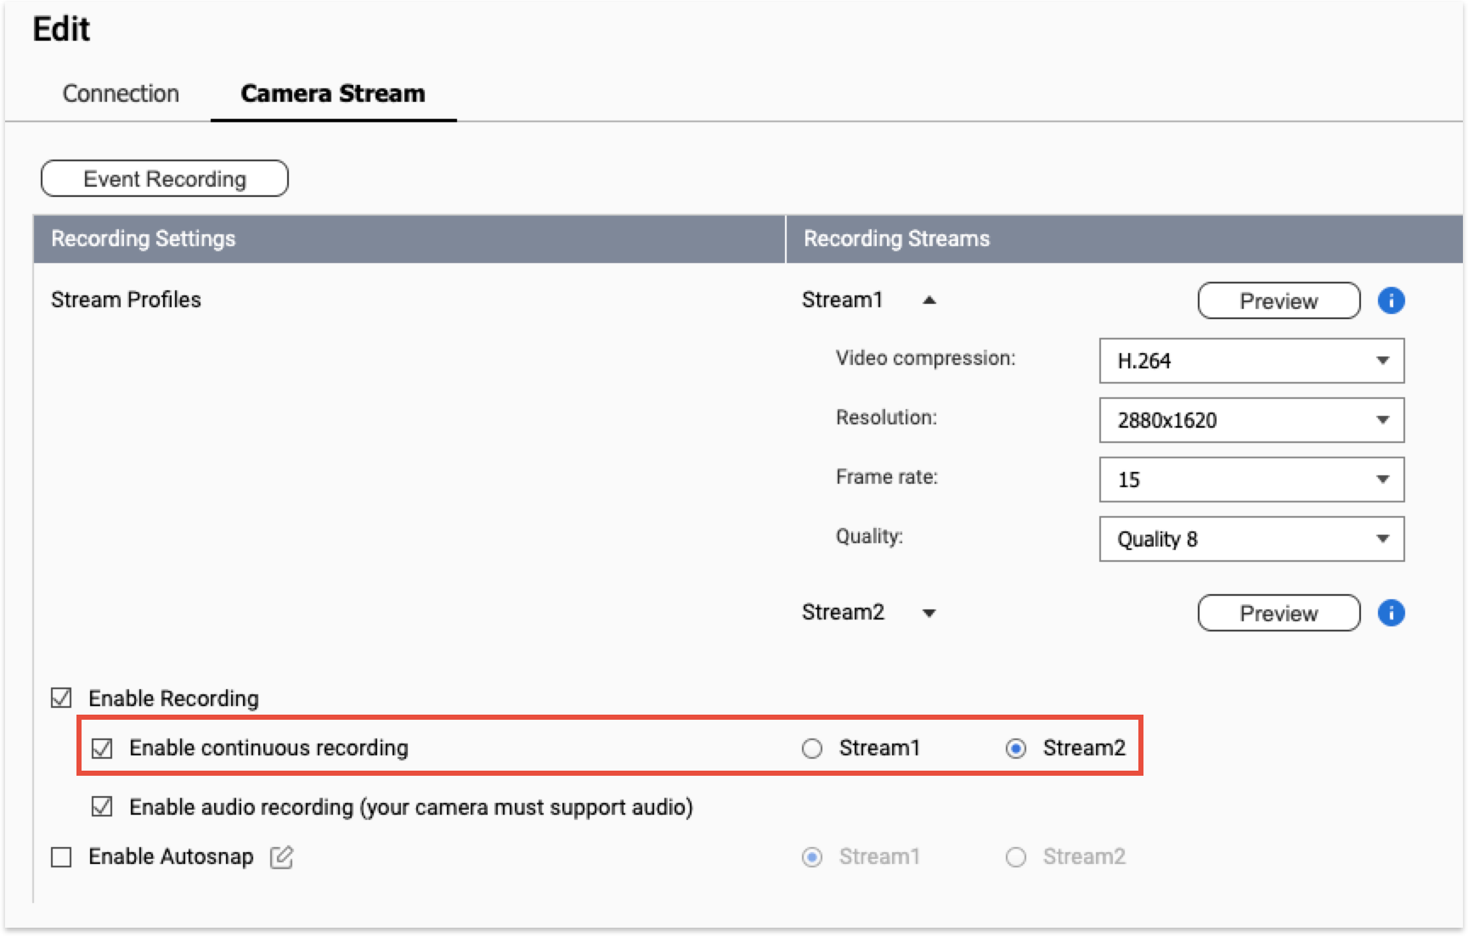Expand the Stream2 settings section
This screenshot has width=1468, height=937.
(x=929, y=613)
